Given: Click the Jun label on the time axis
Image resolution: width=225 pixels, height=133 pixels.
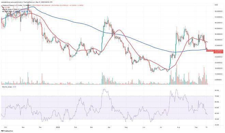Looking at the screenshot, I should click(144, 127).
